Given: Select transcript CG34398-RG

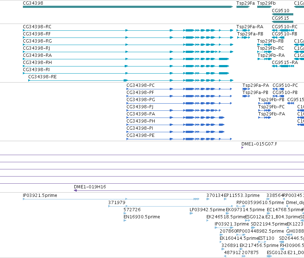Looking at the screenshot, I should click(128, 45).
